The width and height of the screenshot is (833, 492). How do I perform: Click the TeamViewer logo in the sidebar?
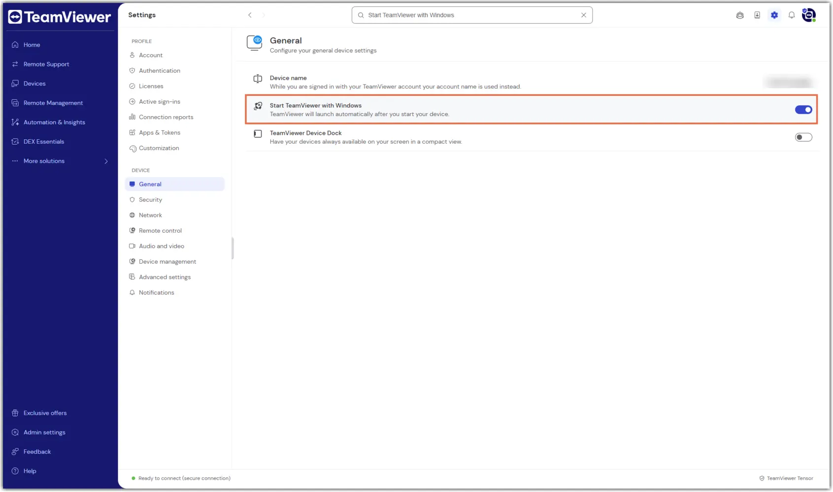click(x=60, y=17)
